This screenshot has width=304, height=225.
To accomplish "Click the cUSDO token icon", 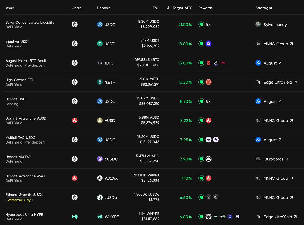I will pos(100,159).
